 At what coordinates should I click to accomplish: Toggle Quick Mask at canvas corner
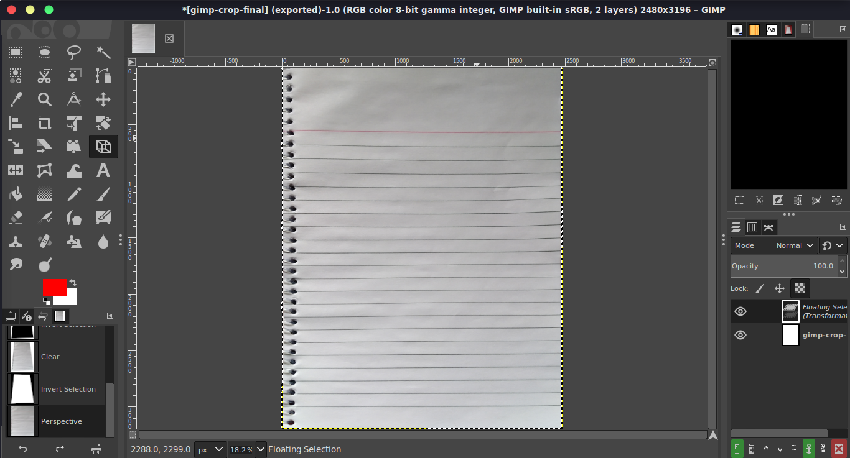pos(132,435)
